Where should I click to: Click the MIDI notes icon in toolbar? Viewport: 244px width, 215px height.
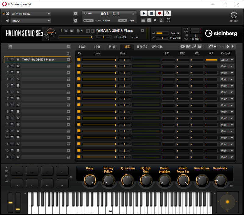click(x=194, y=46)
